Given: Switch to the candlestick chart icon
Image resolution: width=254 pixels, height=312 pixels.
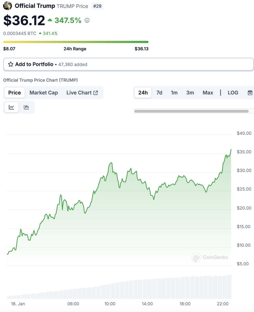Looking at the screenshot, I should (x=26, y=107).
